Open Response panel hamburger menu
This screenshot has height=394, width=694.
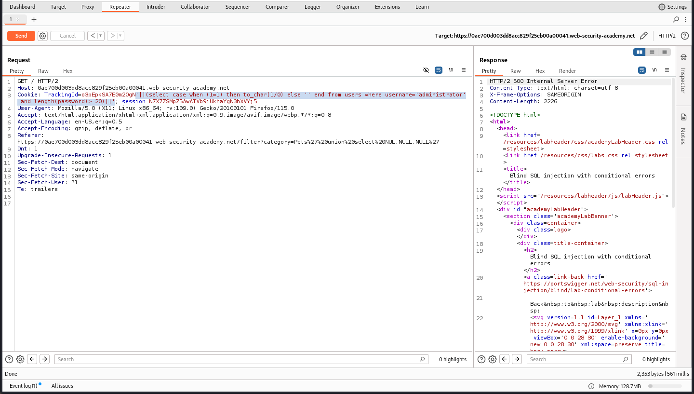tap(667, 70)
